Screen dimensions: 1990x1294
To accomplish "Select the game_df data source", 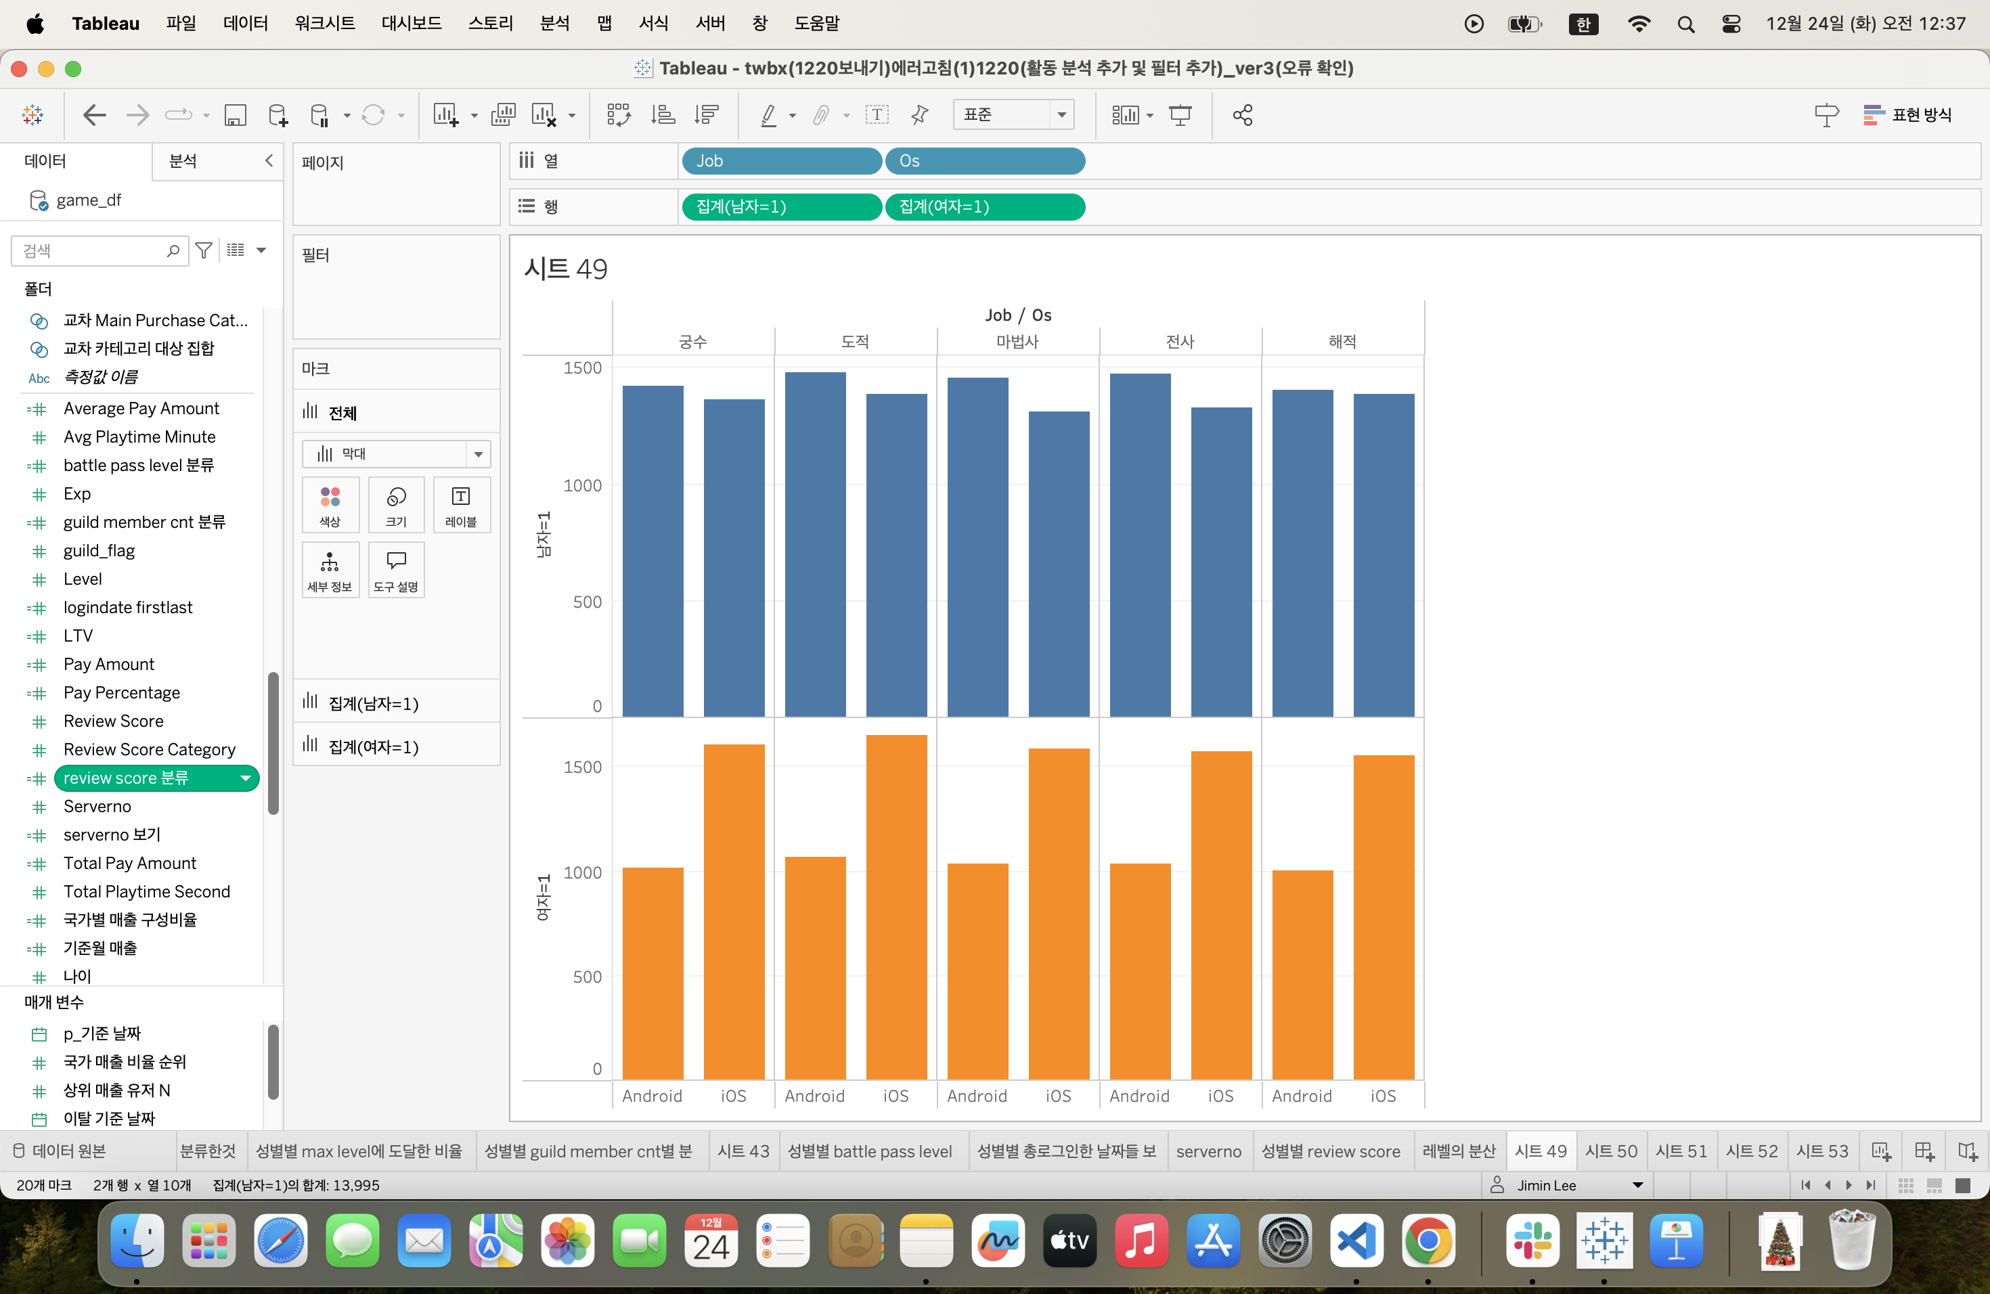I will point(88,200).
